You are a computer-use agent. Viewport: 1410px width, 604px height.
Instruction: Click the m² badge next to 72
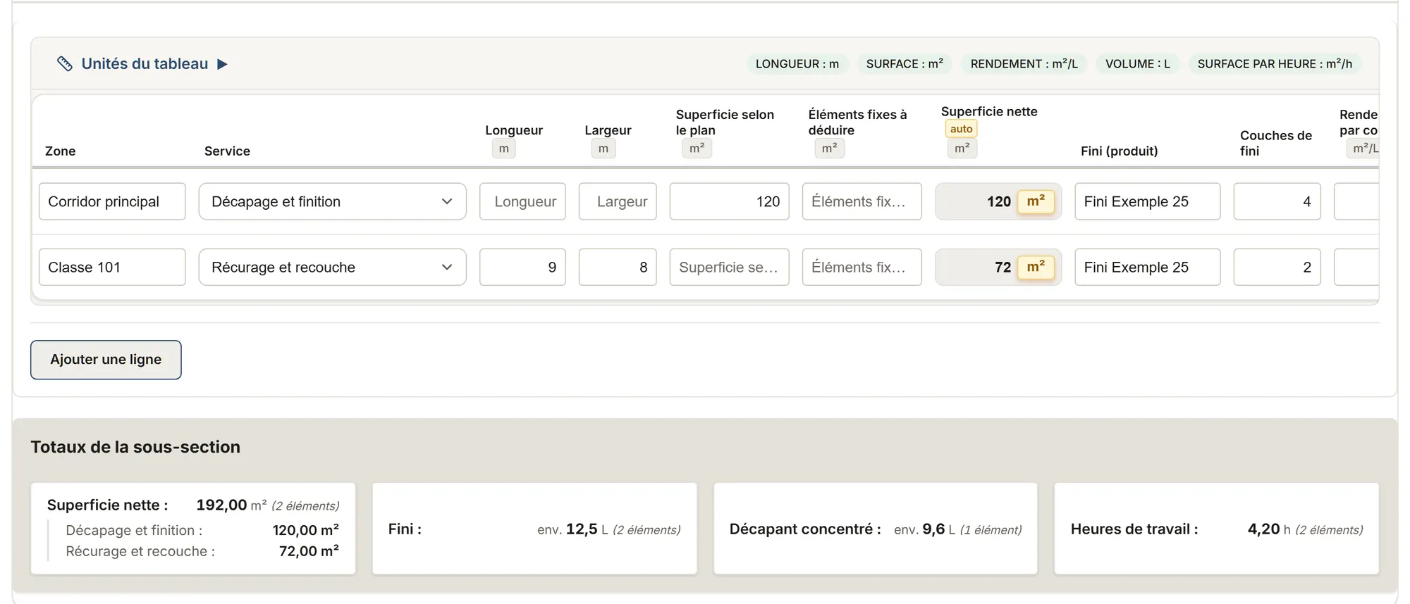click(x=1036, y=267)
